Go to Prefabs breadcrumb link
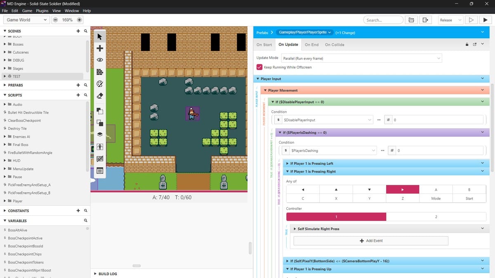 coord(262,33)
